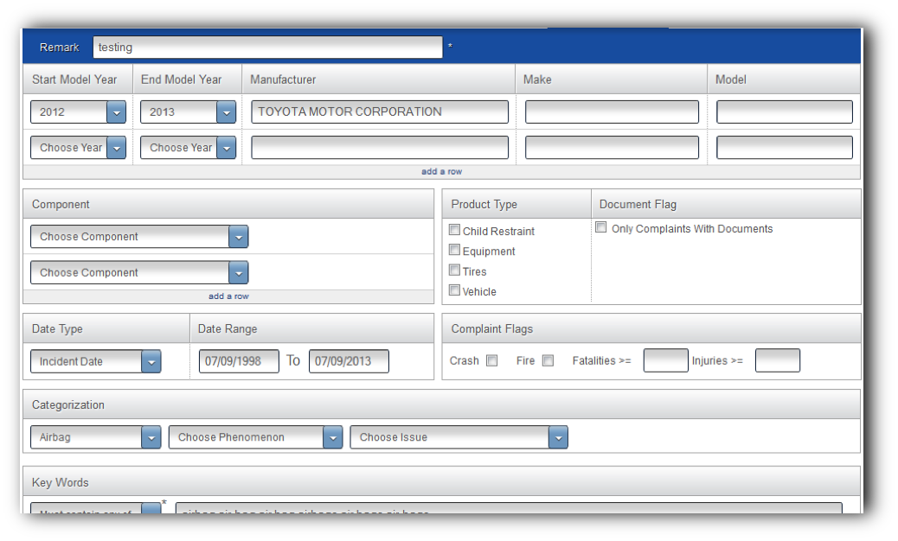Open the Choose Issue dropdown
This screenshot has height=541, width=898.
coord(459,437)
